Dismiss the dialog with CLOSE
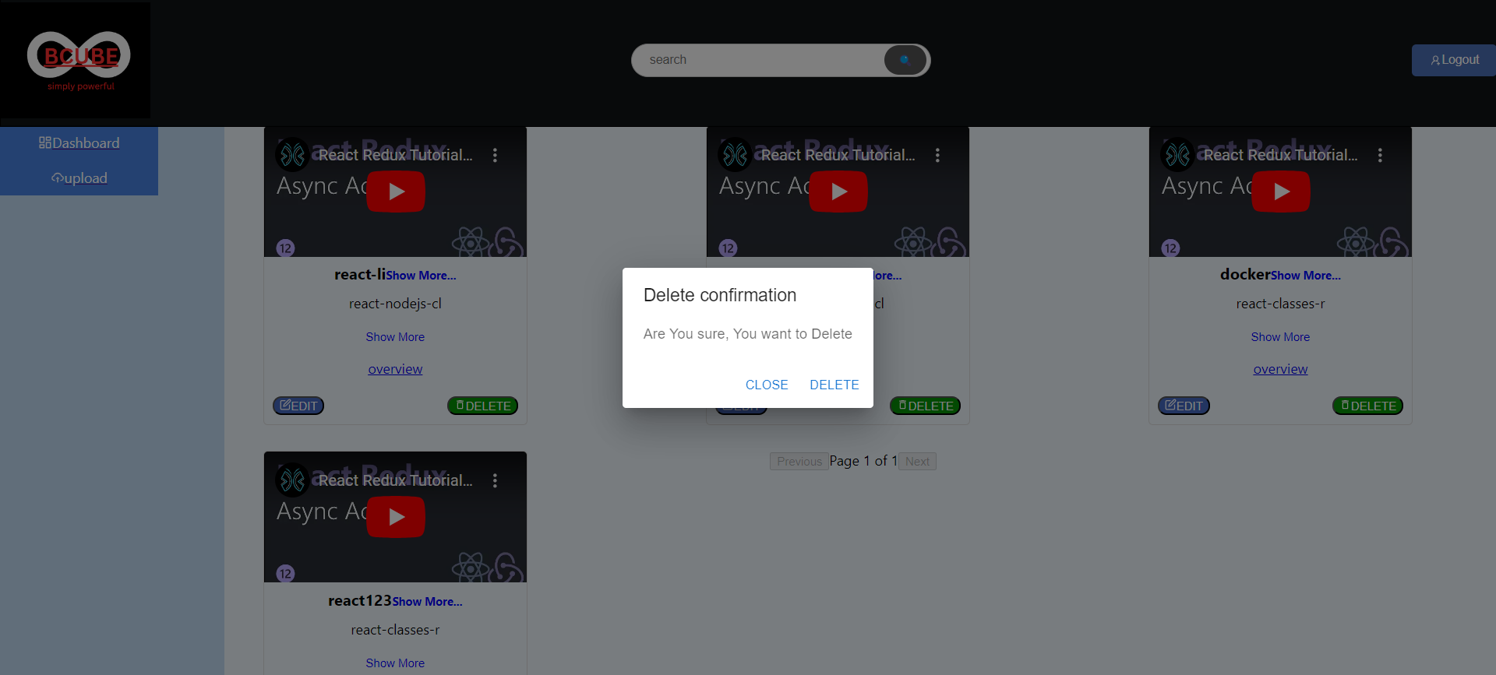Viewport: 1496px width, 675px height. tap(767, 385)
